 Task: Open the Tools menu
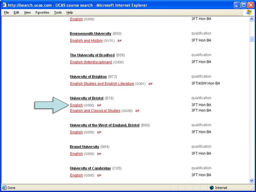click(58, 13)
